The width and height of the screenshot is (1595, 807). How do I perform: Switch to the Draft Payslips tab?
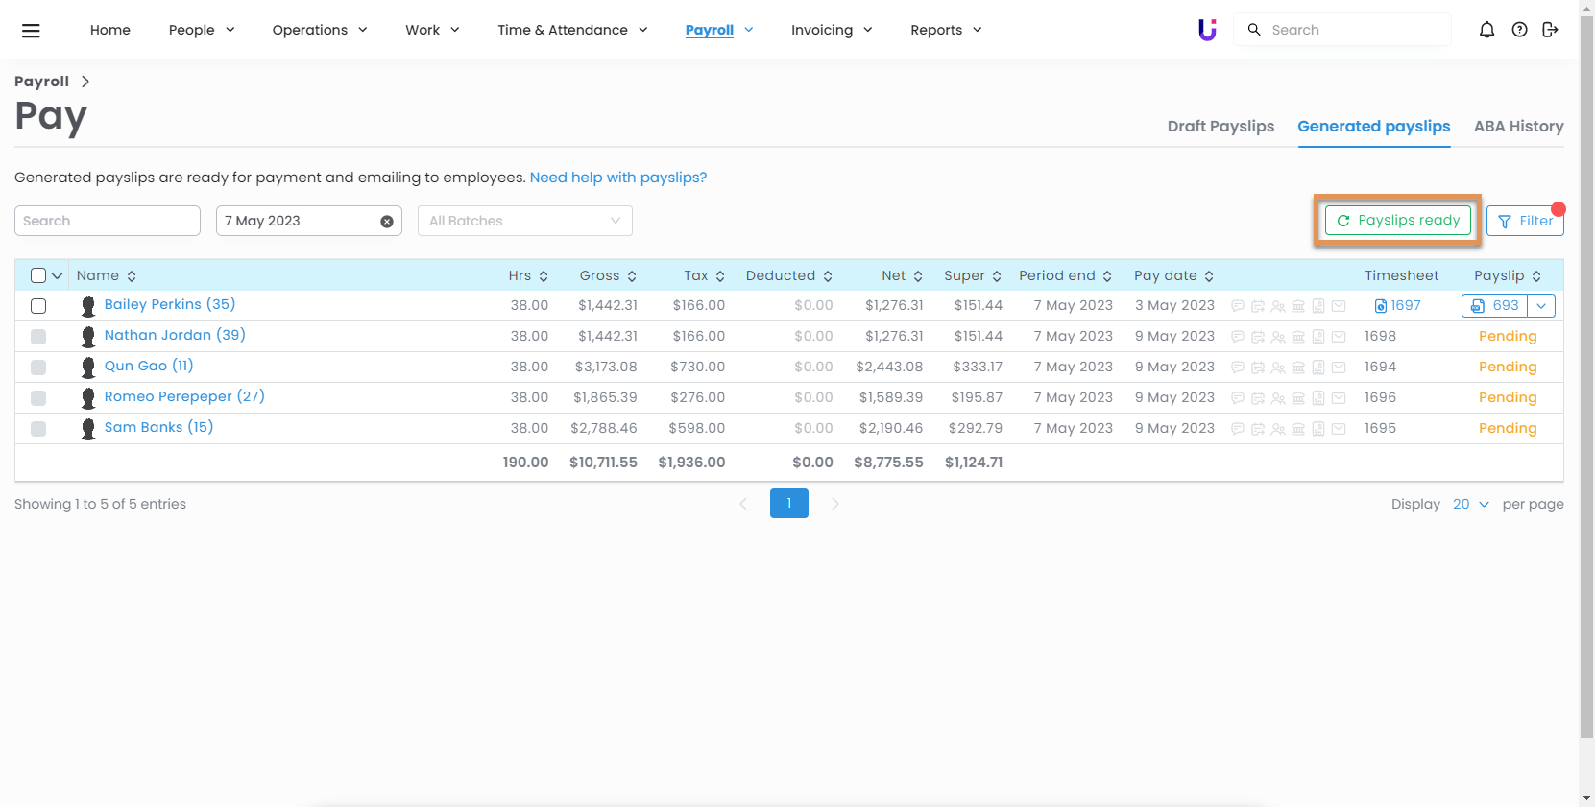tap(1220, 127)
